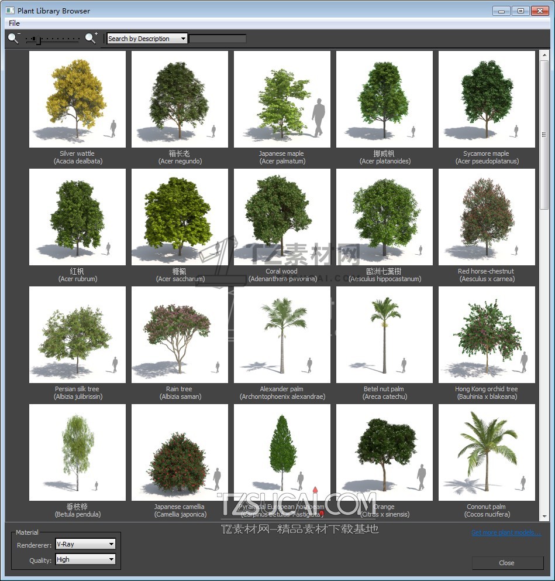555x581 pixels.
Task: Select the Aesculus hippocastanum thumbnail
Action: 384,217
